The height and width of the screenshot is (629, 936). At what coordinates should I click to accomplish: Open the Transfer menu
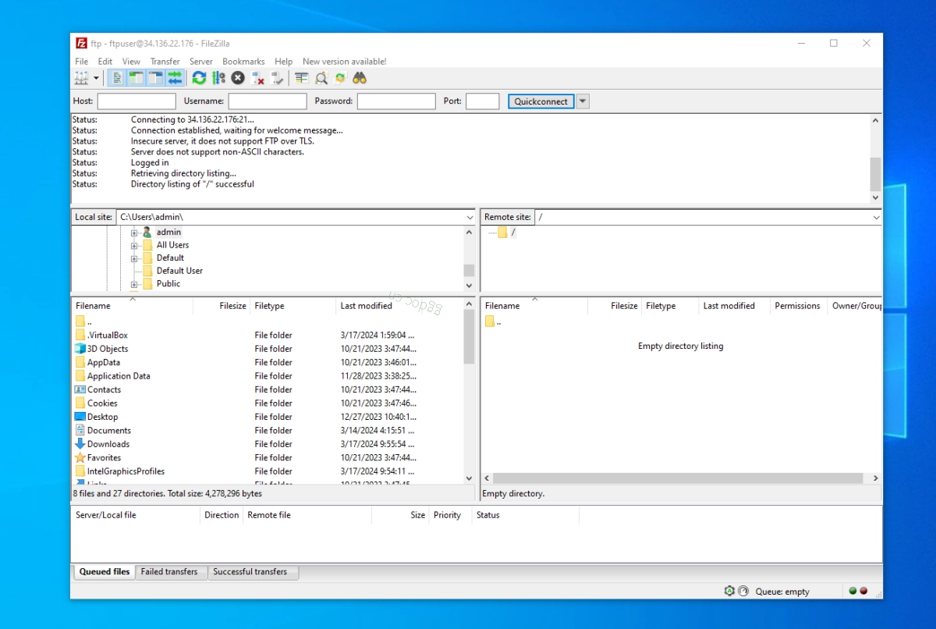(165, 61)
